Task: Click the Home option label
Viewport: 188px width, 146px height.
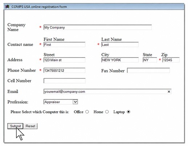Action: (x=98, y=112)
